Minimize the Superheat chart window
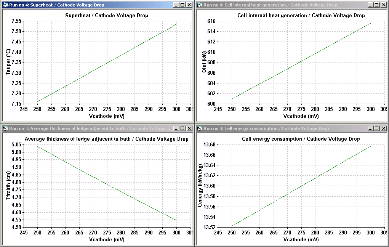This screenshot has width=389, height=247. point(176,5)
